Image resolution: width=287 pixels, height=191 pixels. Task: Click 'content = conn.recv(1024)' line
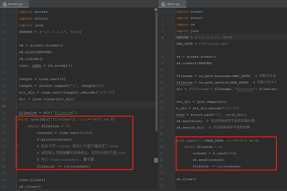coord(65,133)
